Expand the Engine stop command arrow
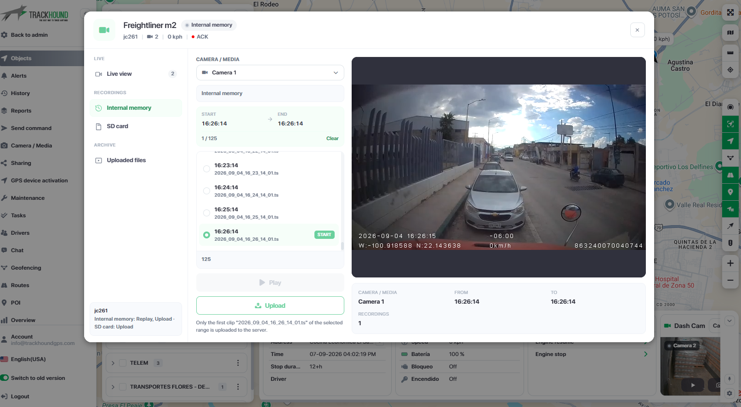Image resolution: width=741 pixels, height=407 pixels. click(645, 354)
